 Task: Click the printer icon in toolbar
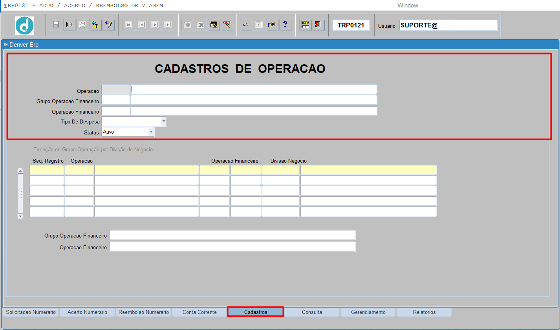[82, 25]
